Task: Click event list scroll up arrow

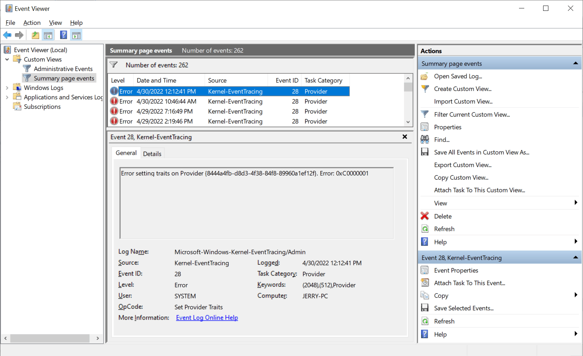Action: (408, 78)
